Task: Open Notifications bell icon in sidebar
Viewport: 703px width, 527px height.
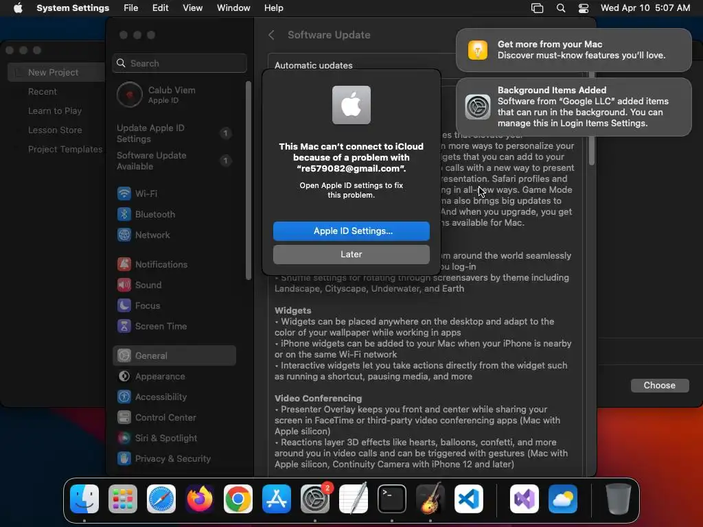Action: coord(124,264)
